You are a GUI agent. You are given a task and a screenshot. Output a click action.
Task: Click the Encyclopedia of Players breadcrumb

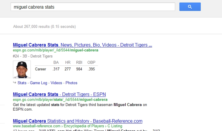point(84,126)
